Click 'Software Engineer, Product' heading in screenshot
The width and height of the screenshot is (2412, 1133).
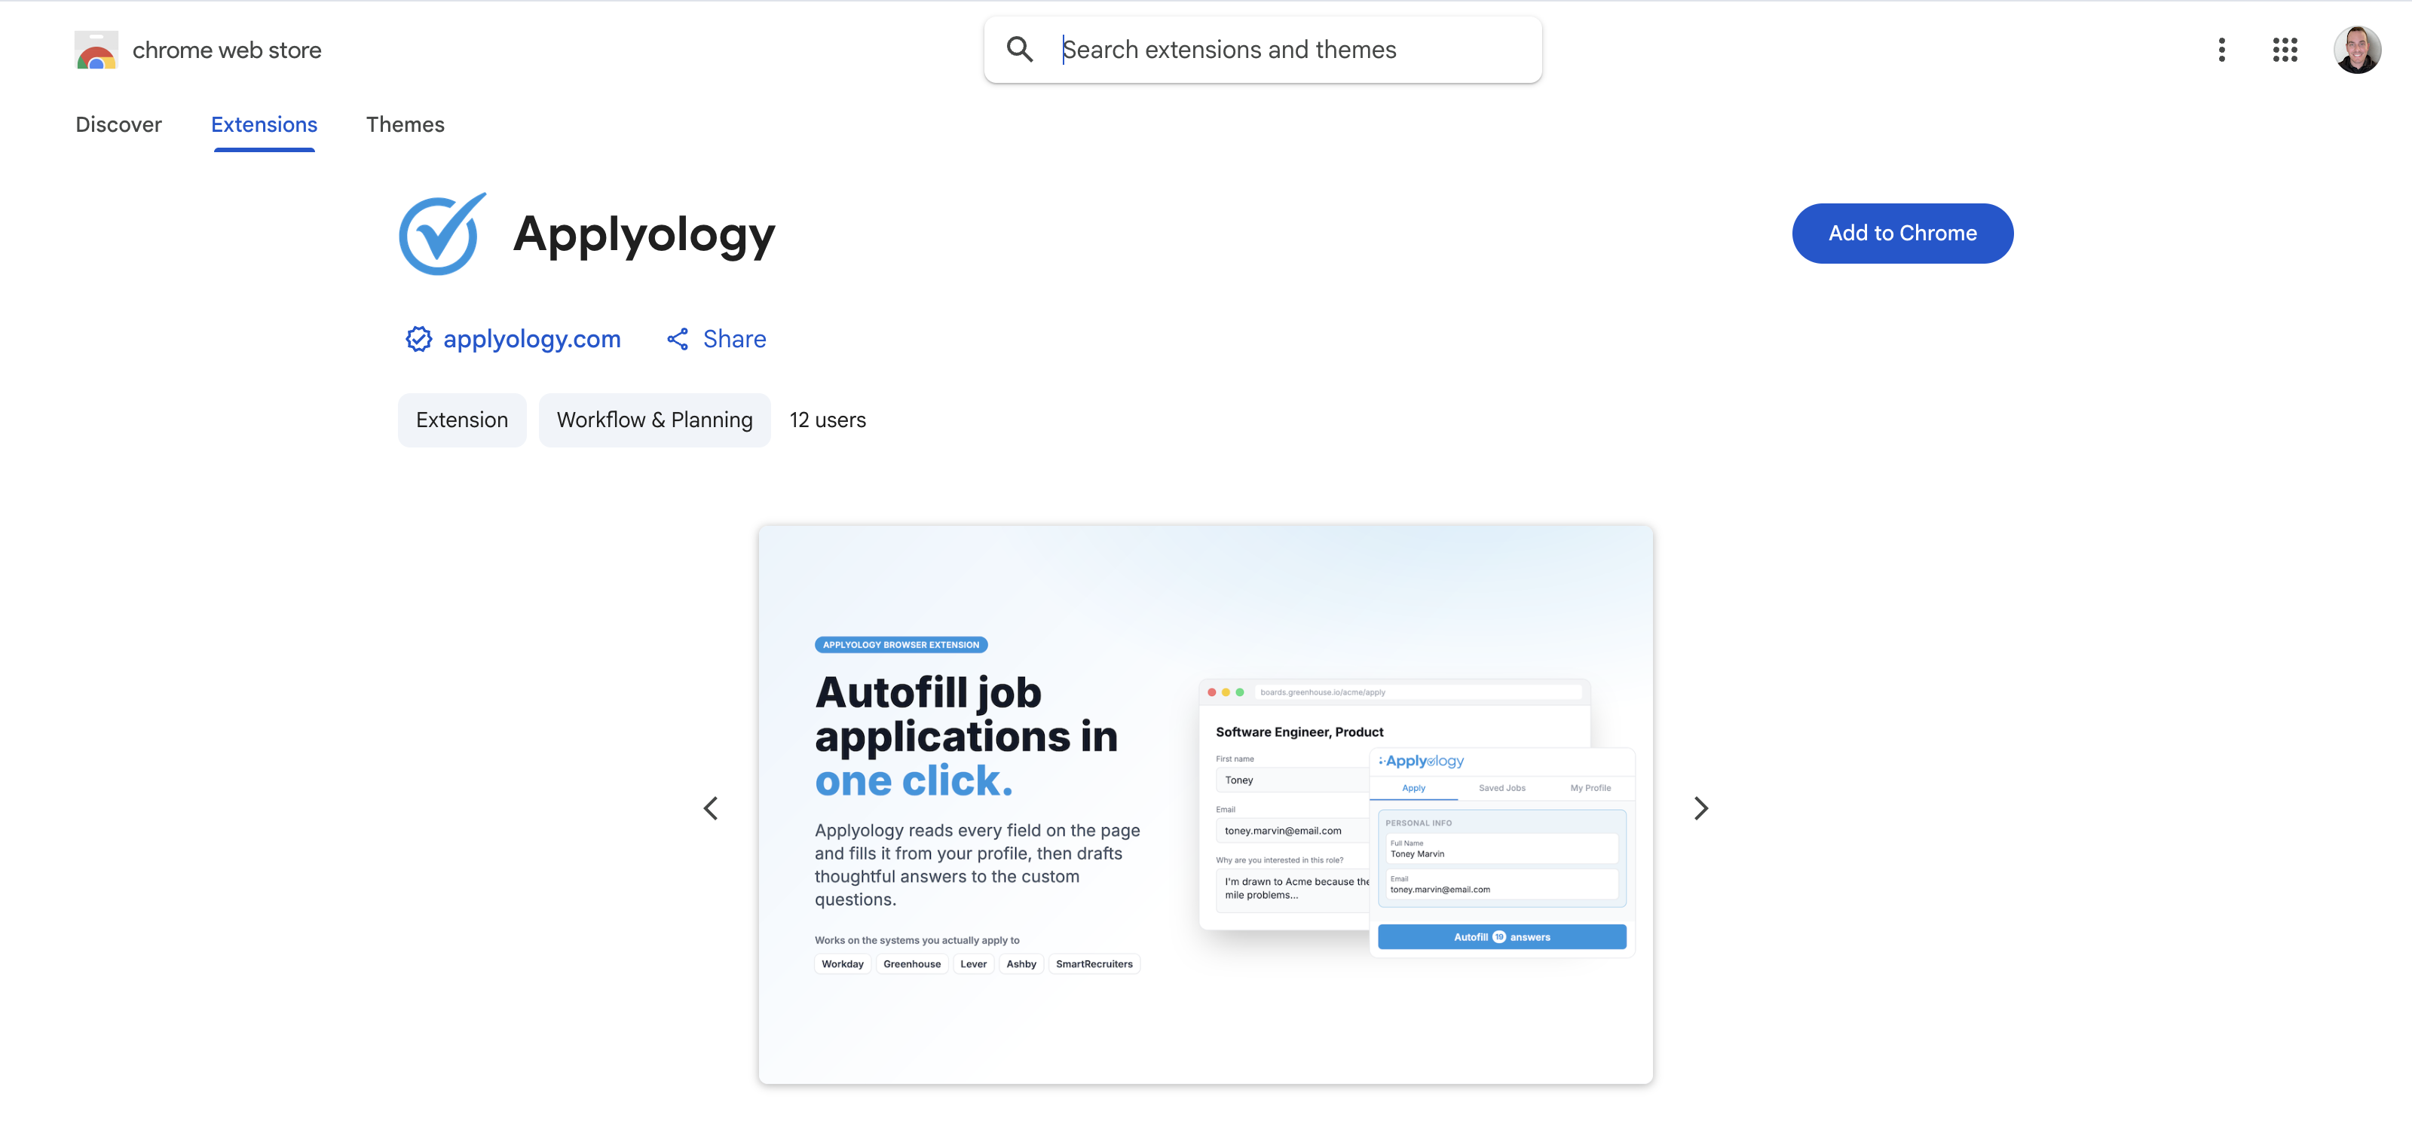pos(1299,731)
